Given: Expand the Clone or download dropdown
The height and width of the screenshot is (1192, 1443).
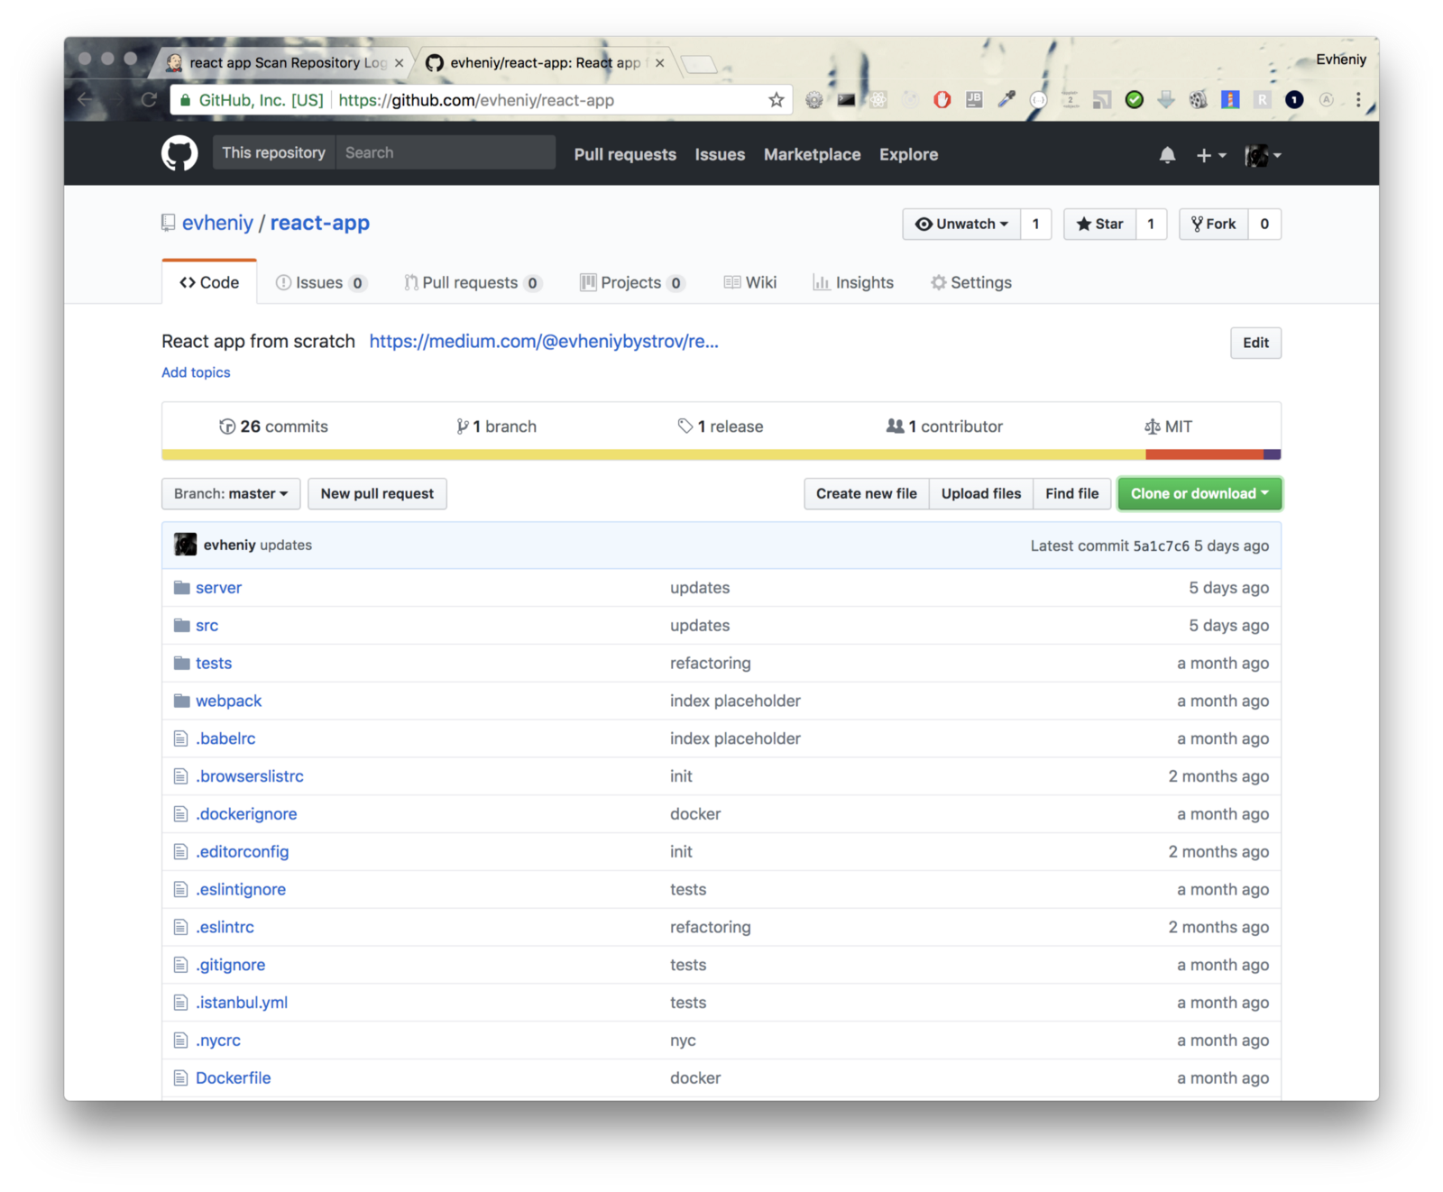Looking at the screenshot, I should (1199, 493).
